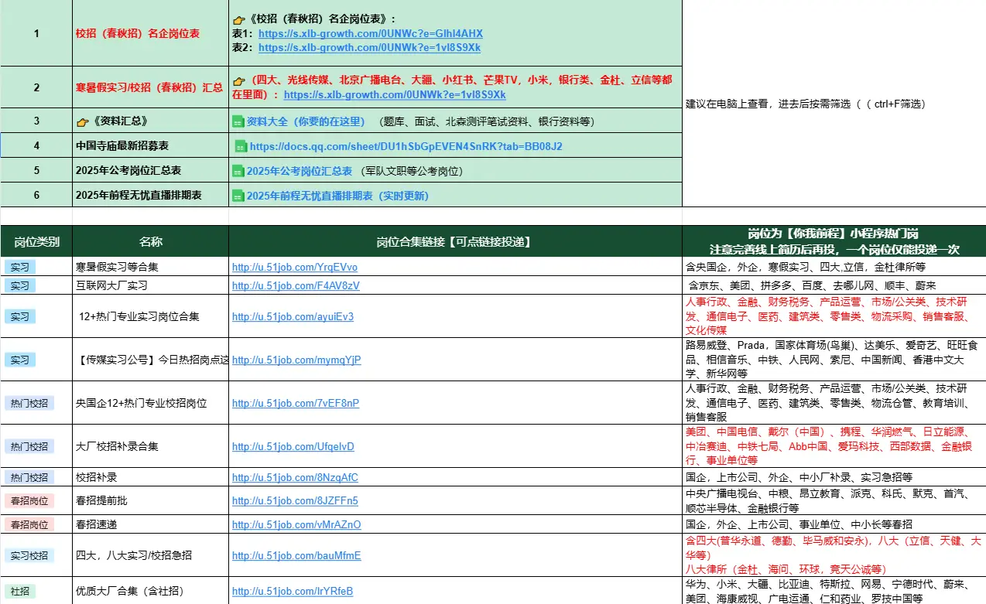
Task: Open the 资料大全（你要的在这里）link
Action: (x=306, y=121)
